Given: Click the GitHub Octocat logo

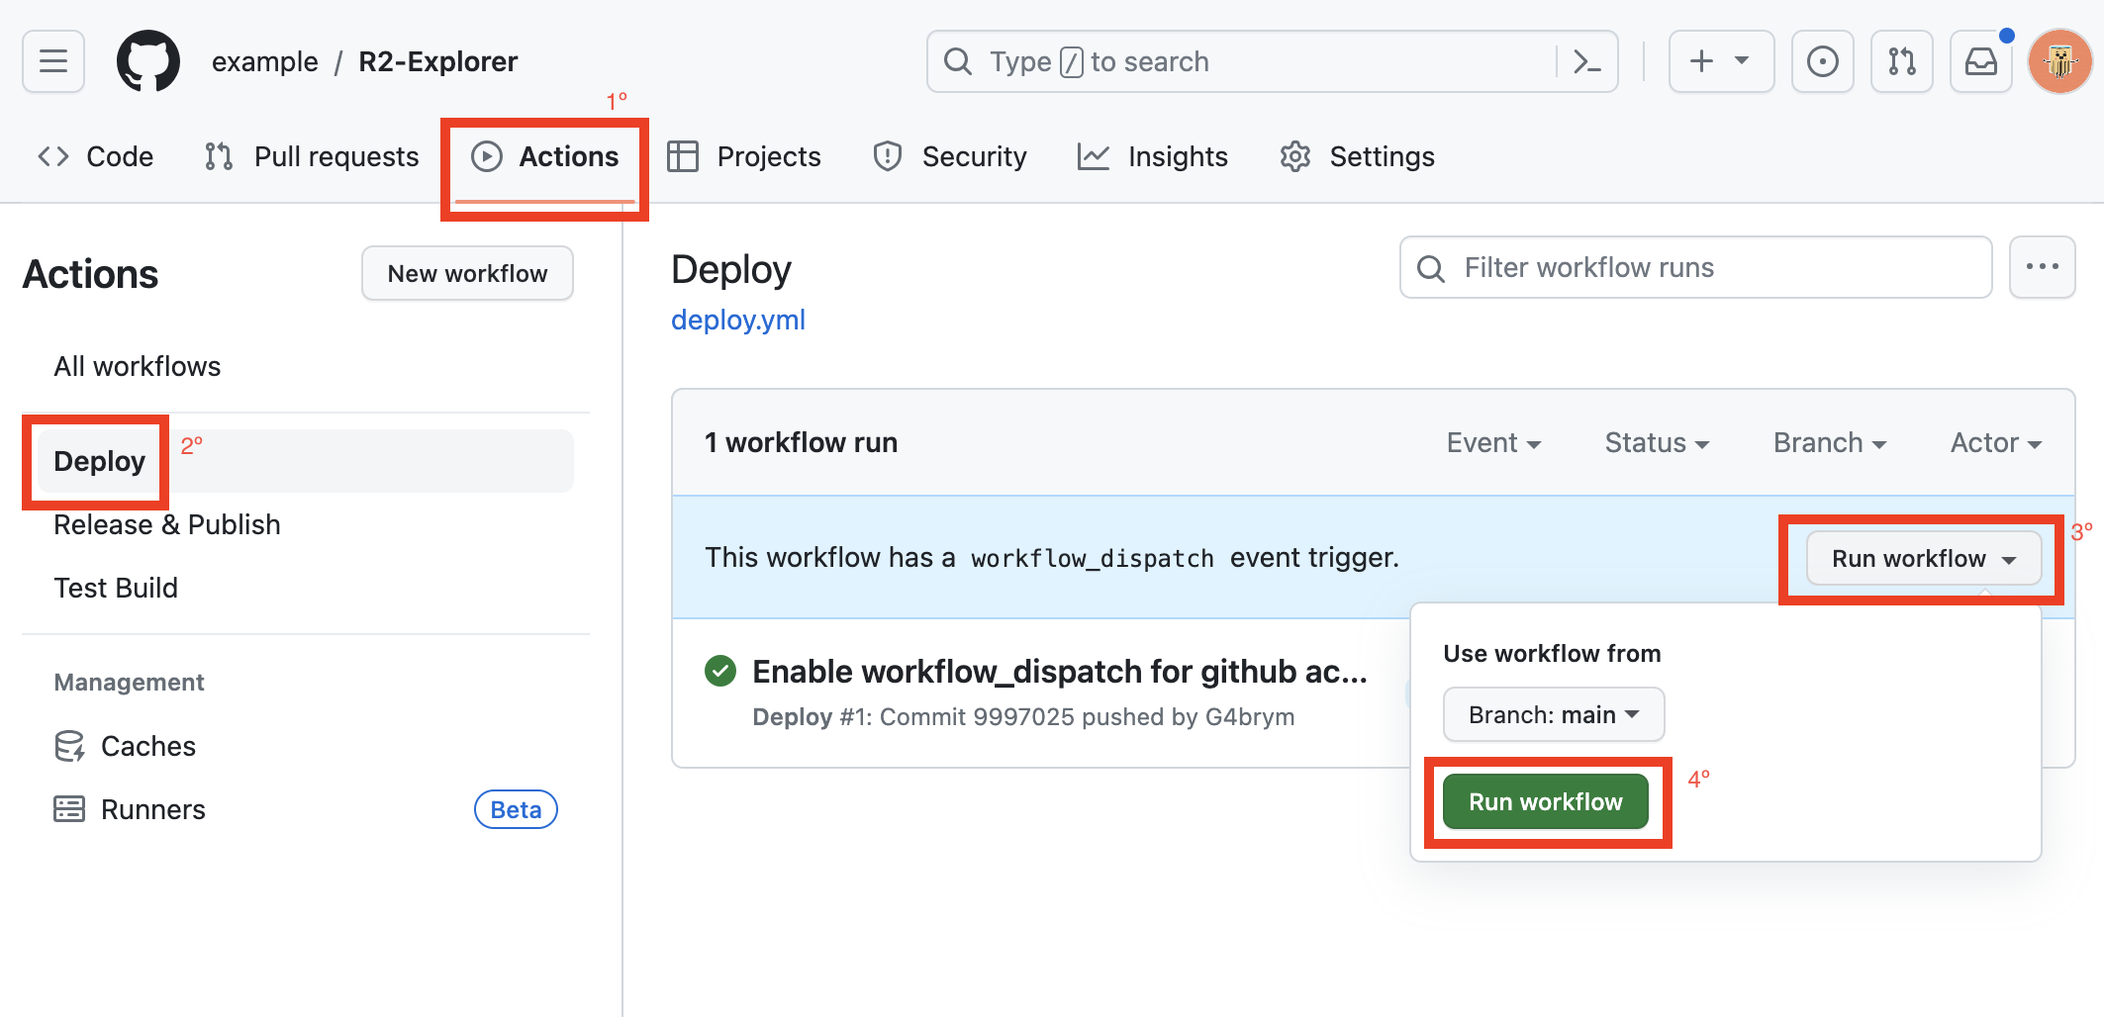Looking at the screenshot, I should coord(148,61).
